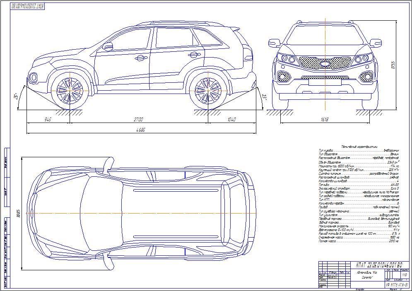Select the 225 Н*м torque row
Screen dimensions: 412x291
pyautogui.click(x=359, y=170)
